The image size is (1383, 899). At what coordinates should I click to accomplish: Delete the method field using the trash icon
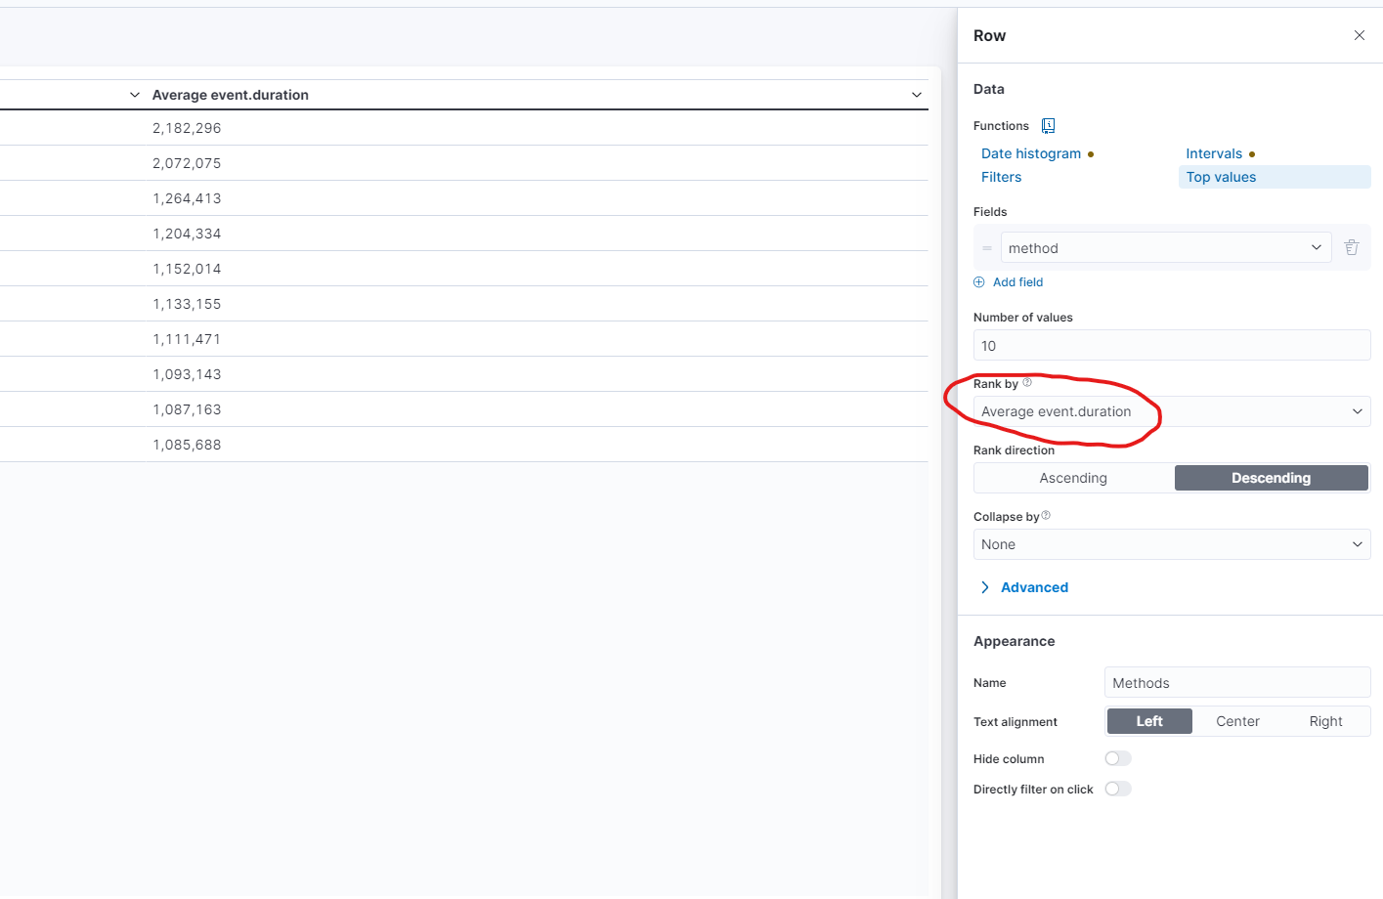1352,247
